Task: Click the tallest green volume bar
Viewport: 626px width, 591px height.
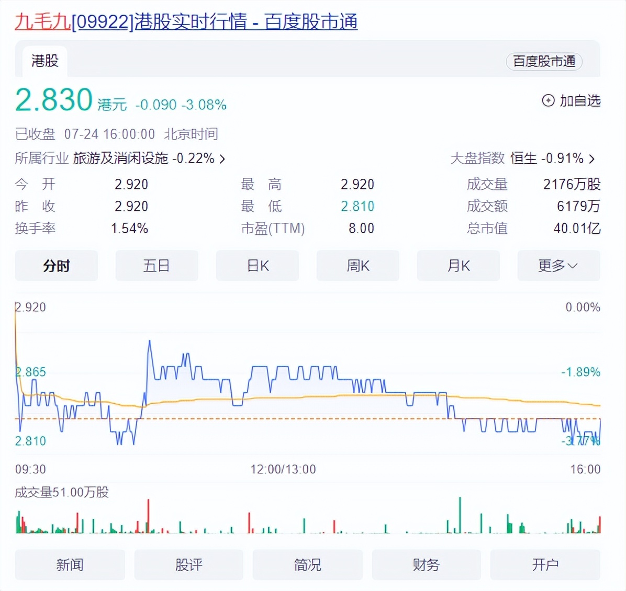Action: click(x=460, y=515)
